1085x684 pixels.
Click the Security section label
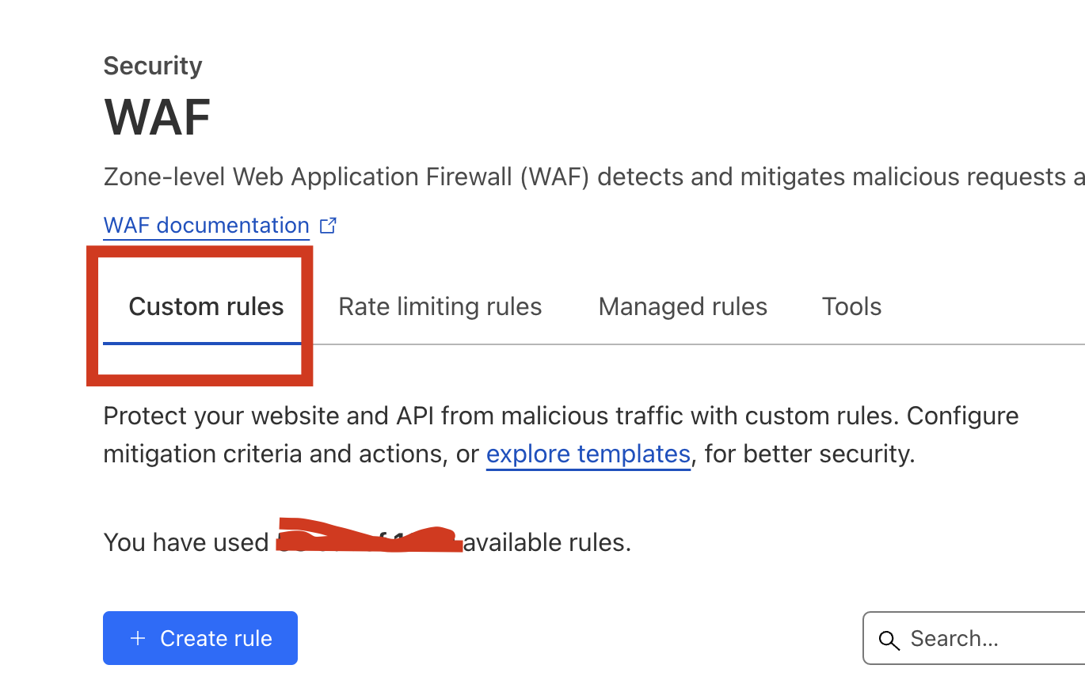tap(153, 66)
